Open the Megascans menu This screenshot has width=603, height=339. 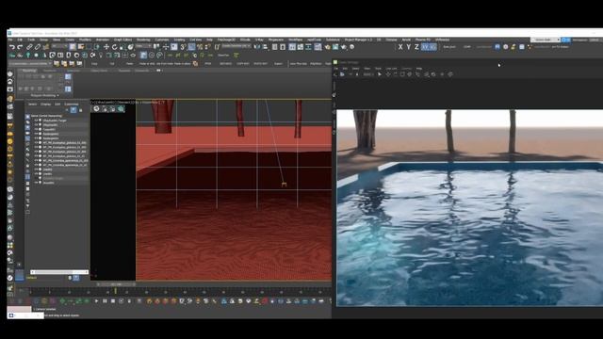point(276,40)
